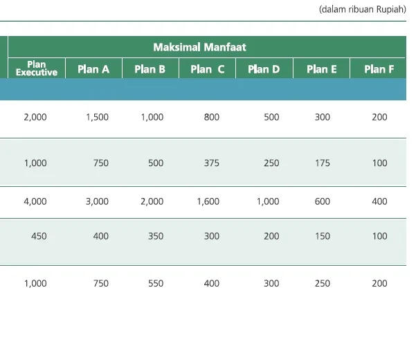Select the 'Plan Executive' column header
The height and width of the screenshot is (362, 416).
pos(37,69)
